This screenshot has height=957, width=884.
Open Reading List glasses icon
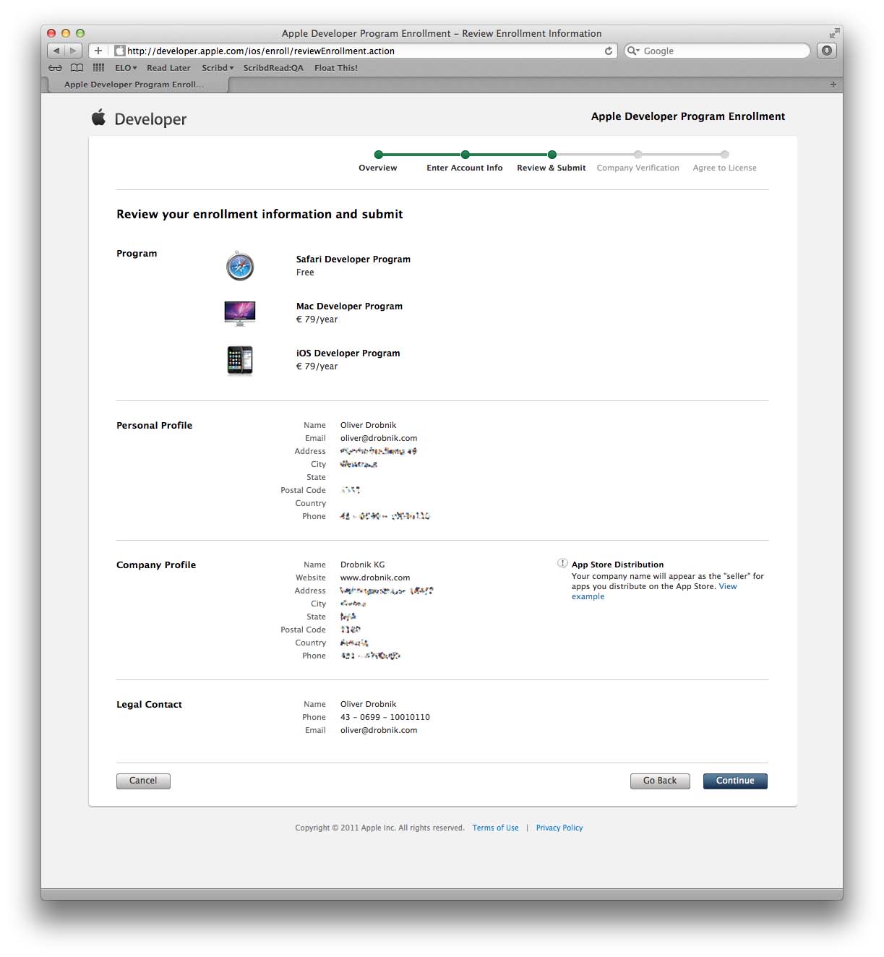55,68
